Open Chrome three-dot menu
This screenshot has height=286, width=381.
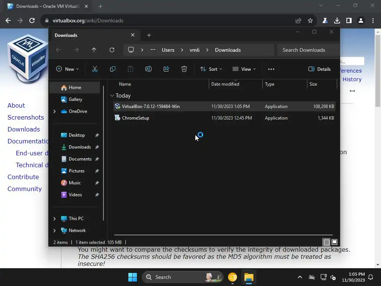point(373,21)
